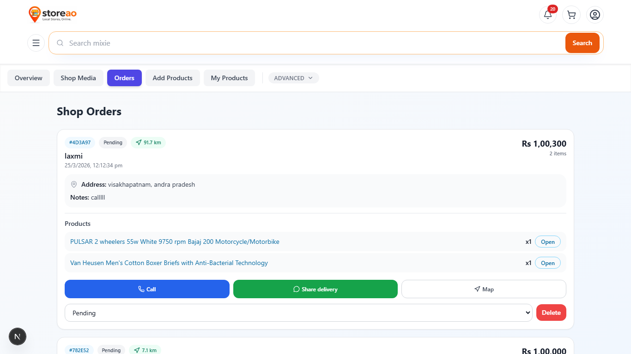Open the hamburger menu icon
Image resolution: width=631 pixels, height=354 pixels.
36,43
